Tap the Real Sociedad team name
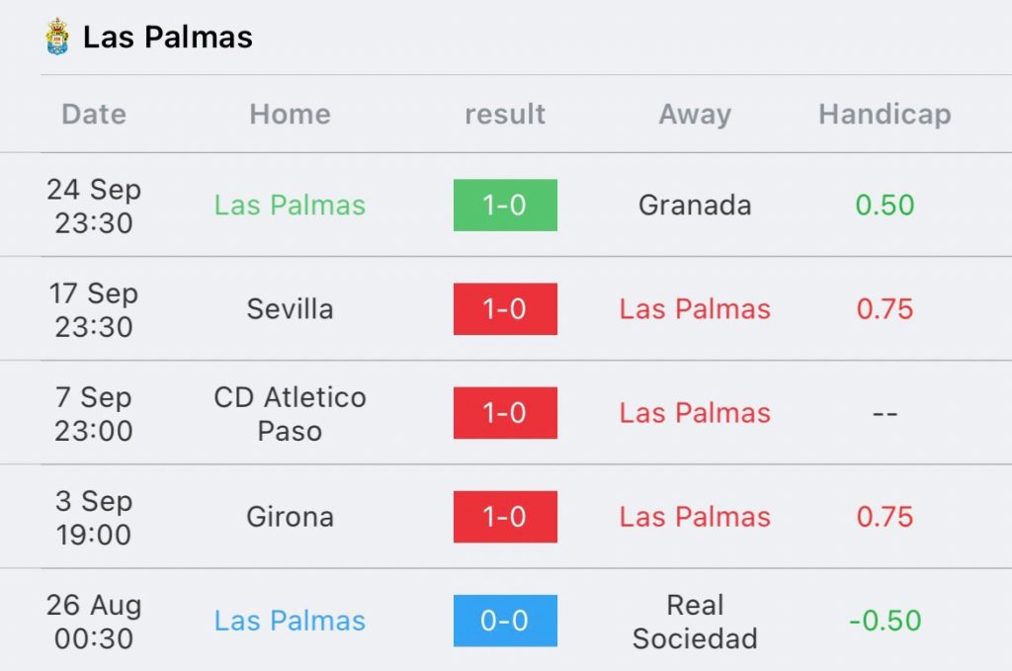 point(695,622)
